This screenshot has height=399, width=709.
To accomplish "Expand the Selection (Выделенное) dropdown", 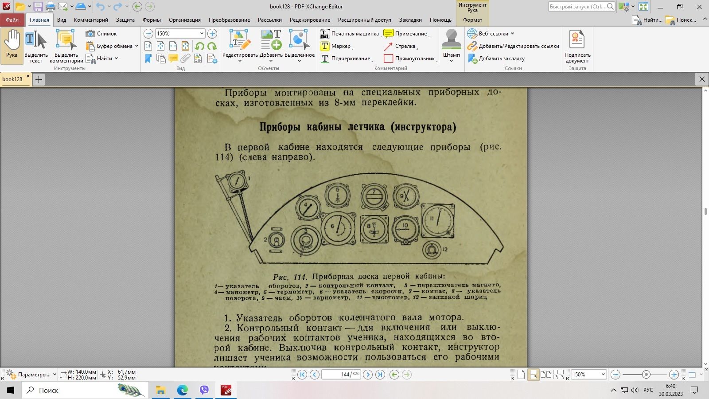I will coord(299,61).
